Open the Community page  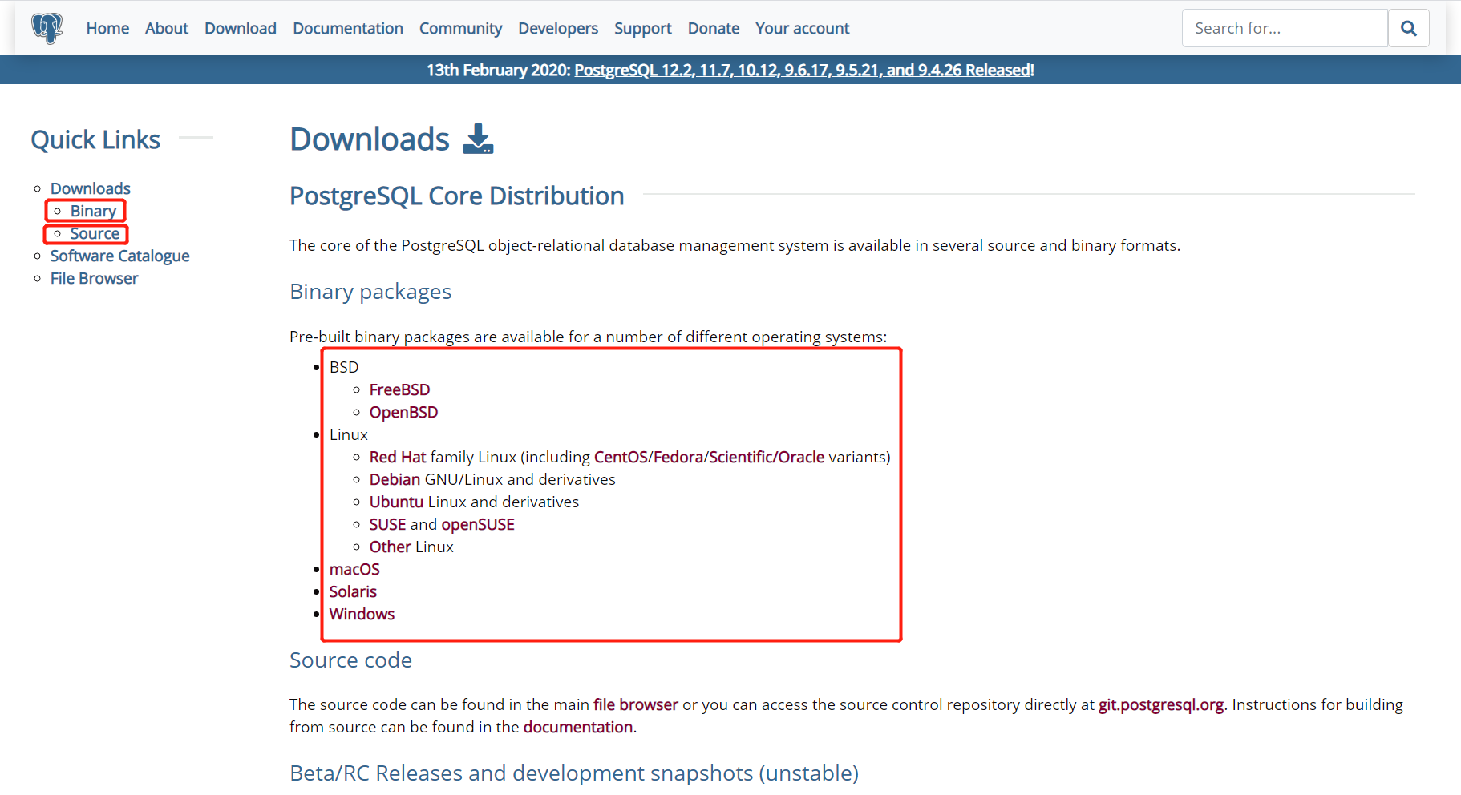(x=460, y=29)
